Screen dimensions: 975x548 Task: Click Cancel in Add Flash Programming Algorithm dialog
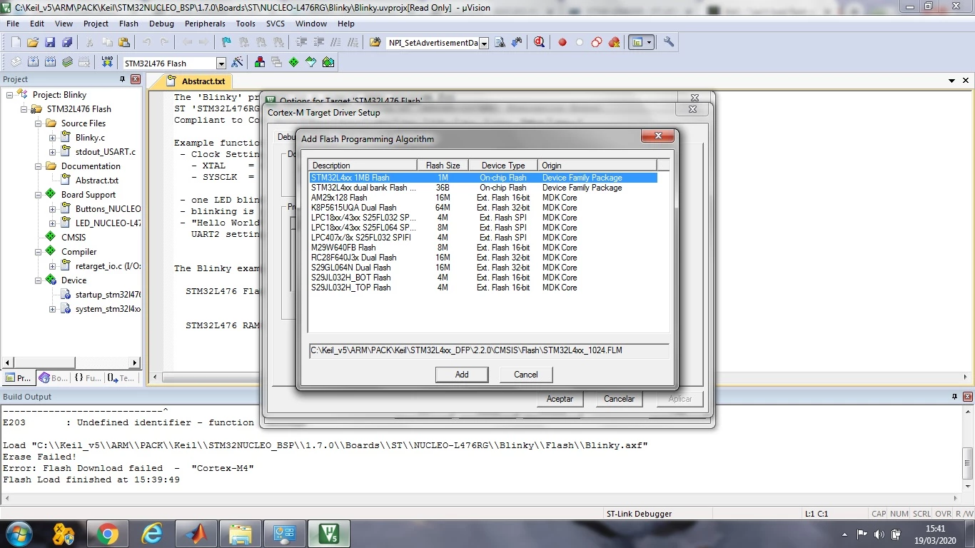click(x=526, y=375)
